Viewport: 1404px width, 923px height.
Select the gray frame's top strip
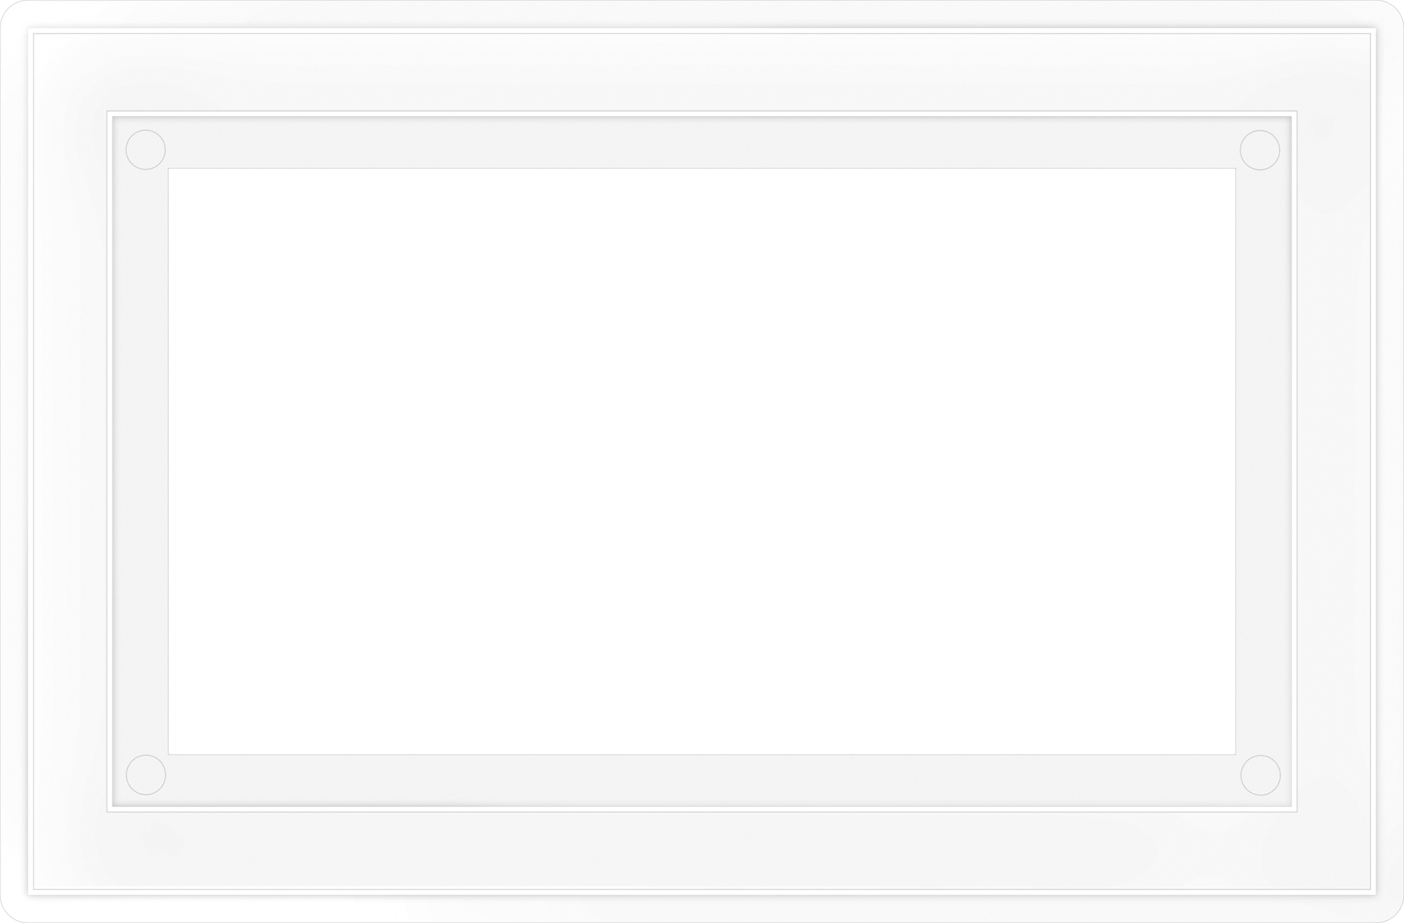click(701, 143)
